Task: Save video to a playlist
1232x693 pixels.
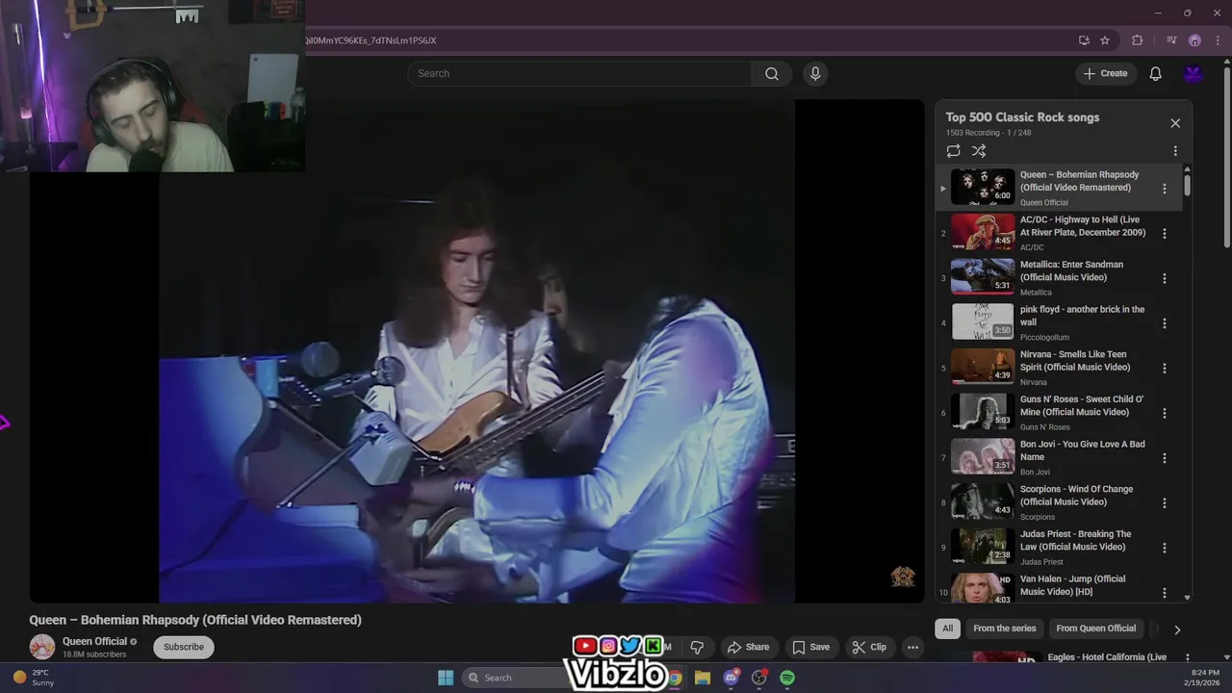Action: point(810,647)
